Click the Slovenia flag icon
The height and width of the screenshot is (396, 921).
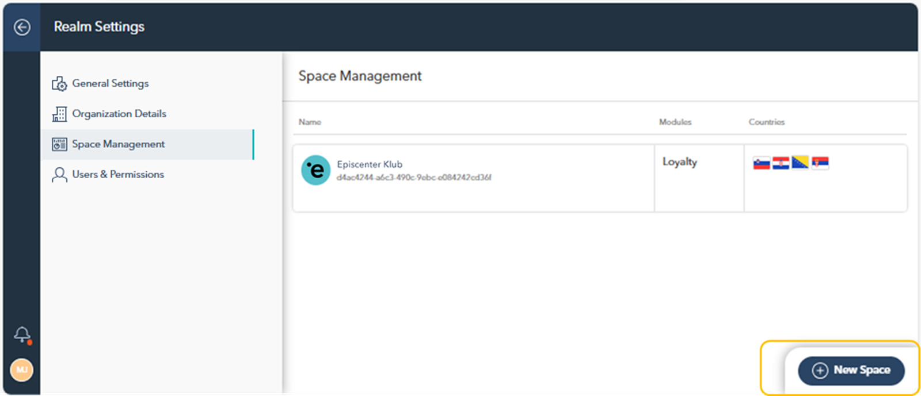tap(762, 163)
